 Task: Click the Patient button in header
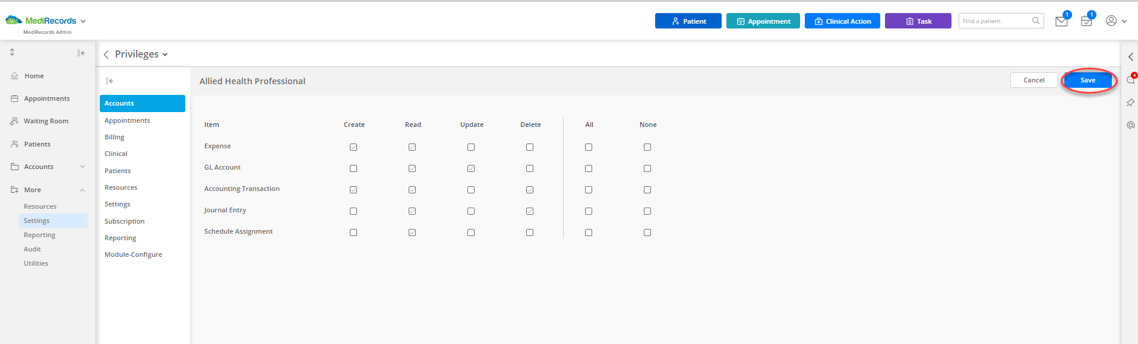point(688,21)
